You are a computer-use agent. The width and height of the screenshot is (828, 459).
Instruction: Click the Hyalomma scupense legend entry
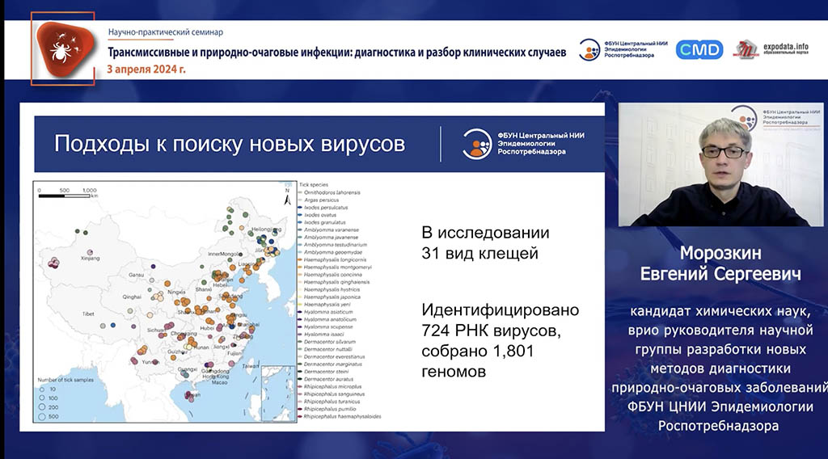(x=328, y=326)
